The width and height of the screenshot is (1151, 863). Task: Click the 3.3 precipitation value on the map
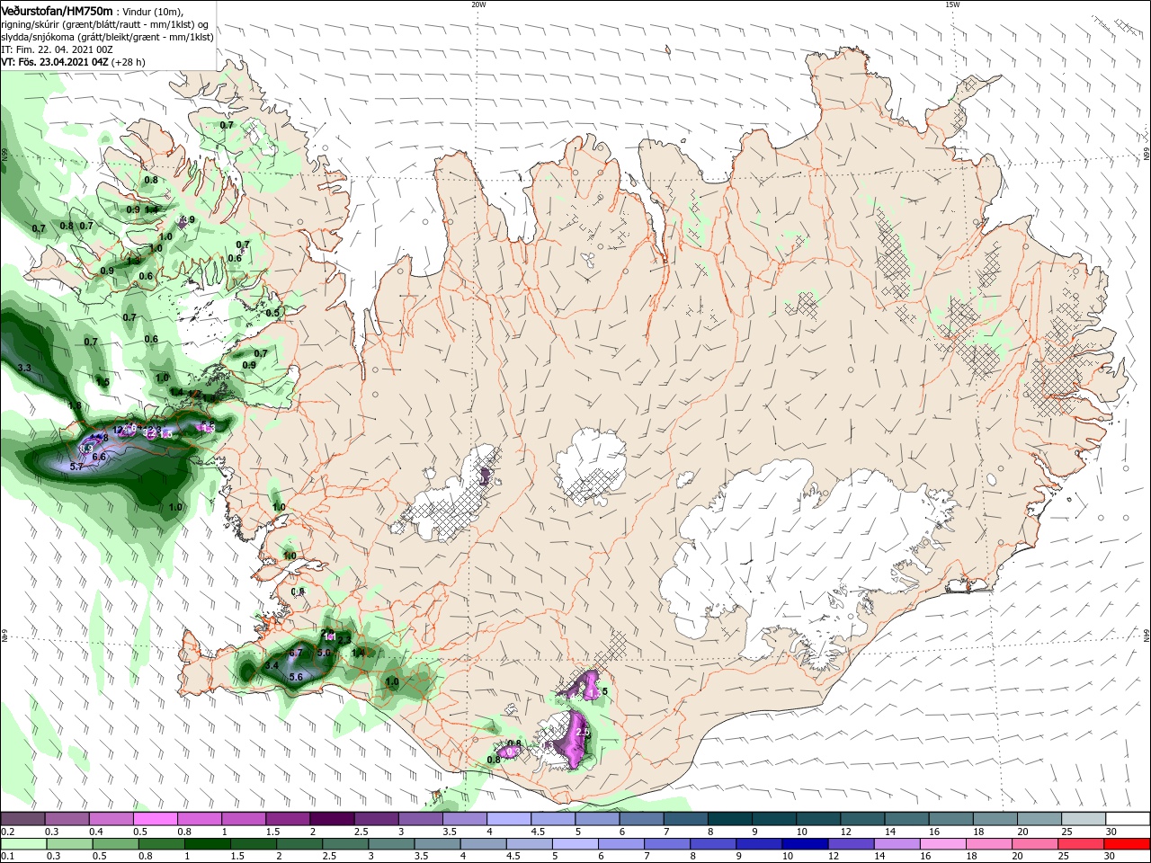coord(24,368)
